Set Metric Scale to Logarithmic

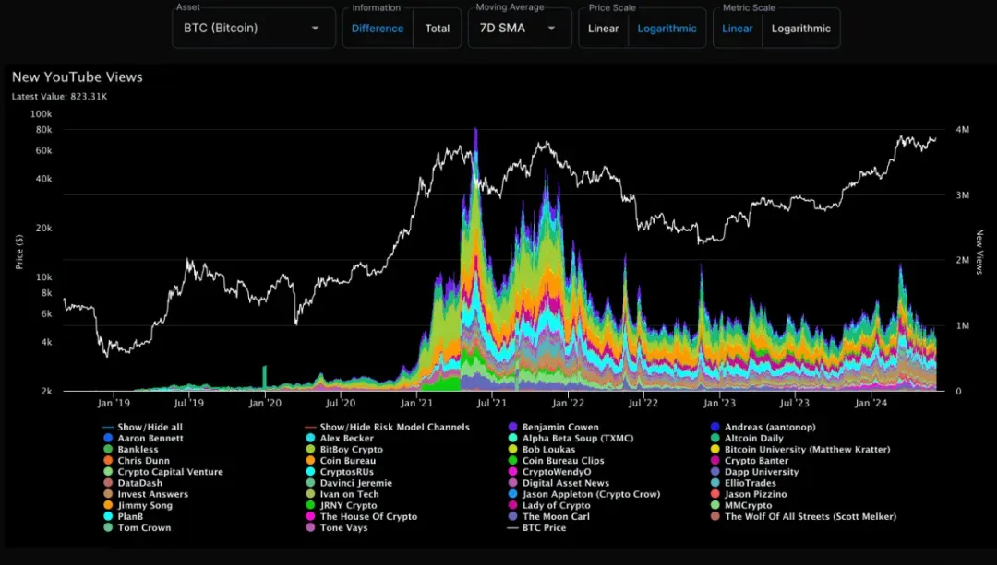point(801,29)
